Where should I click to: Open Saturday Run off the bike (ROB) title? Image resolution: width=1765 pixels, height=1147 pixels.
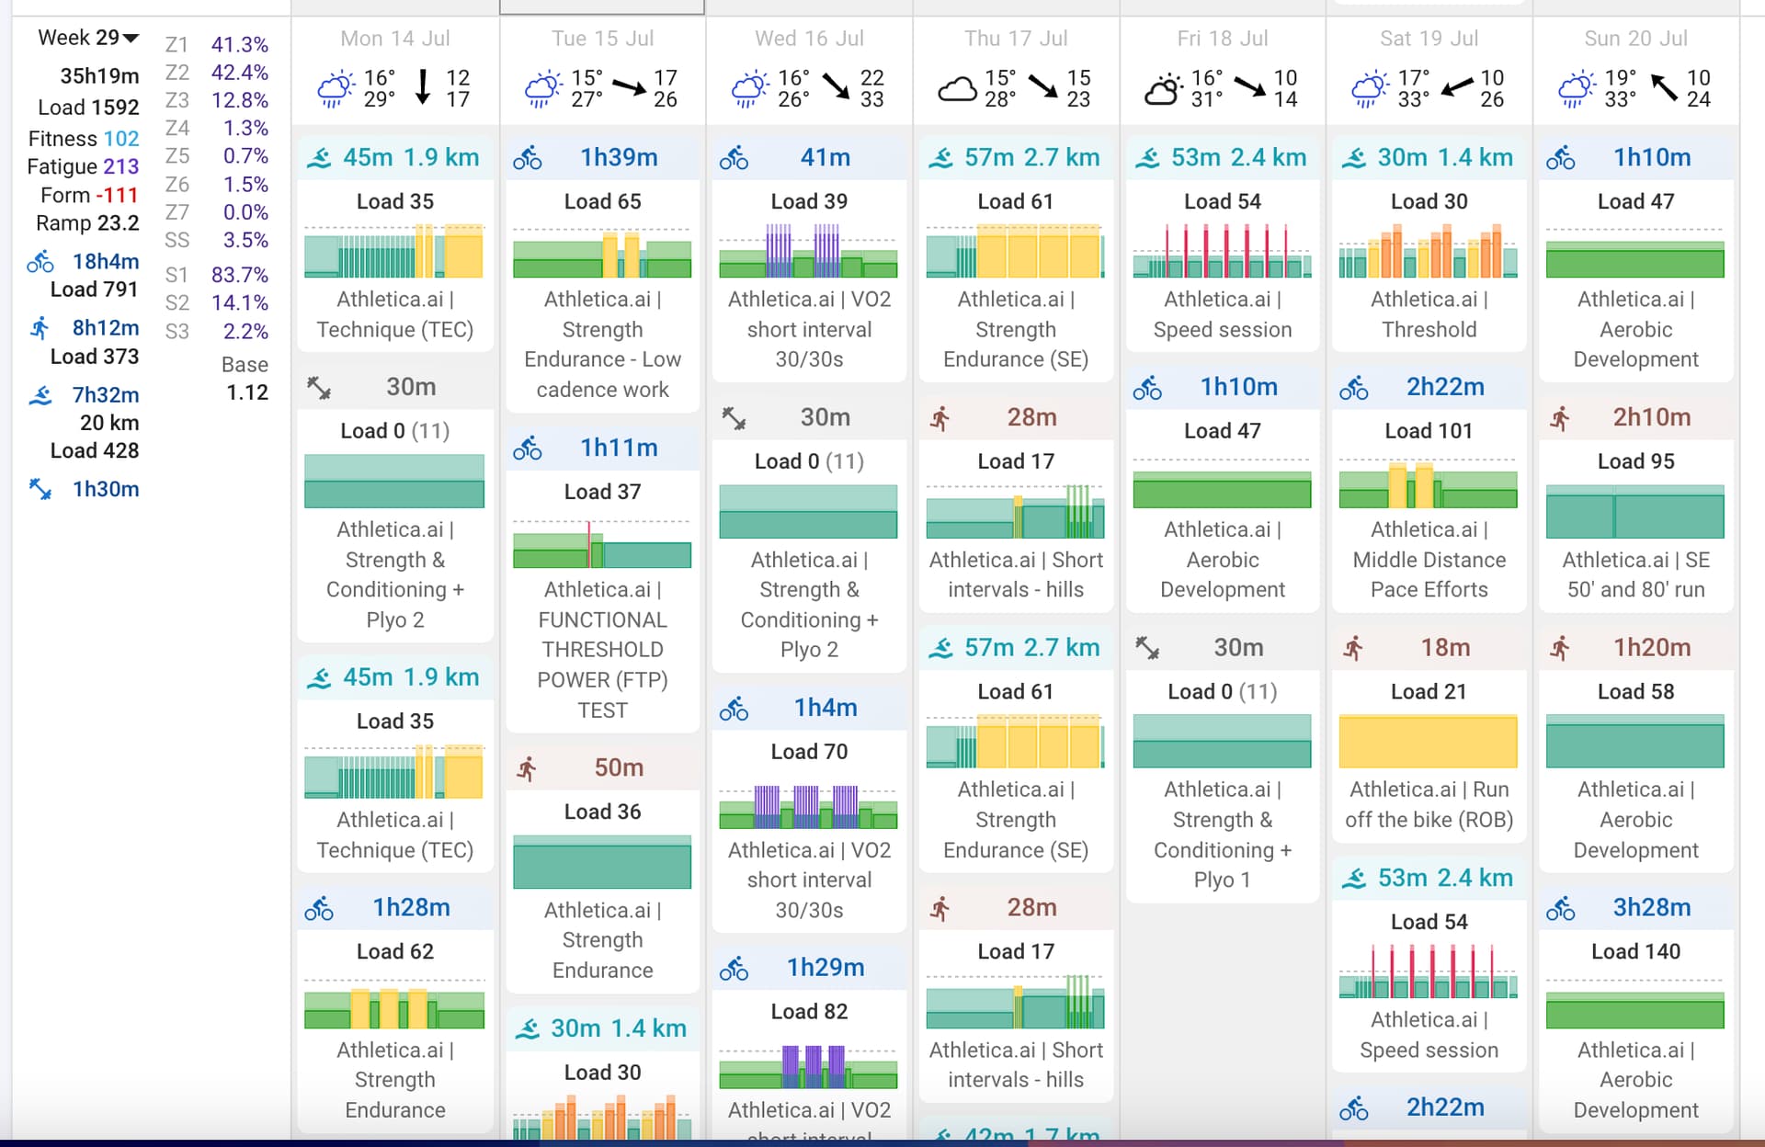click(x=1429, y=805)
